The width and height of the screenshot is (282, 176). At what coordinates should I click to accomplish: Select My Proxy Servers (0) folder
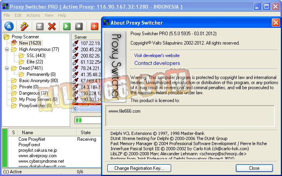click(x=38, y=99)
